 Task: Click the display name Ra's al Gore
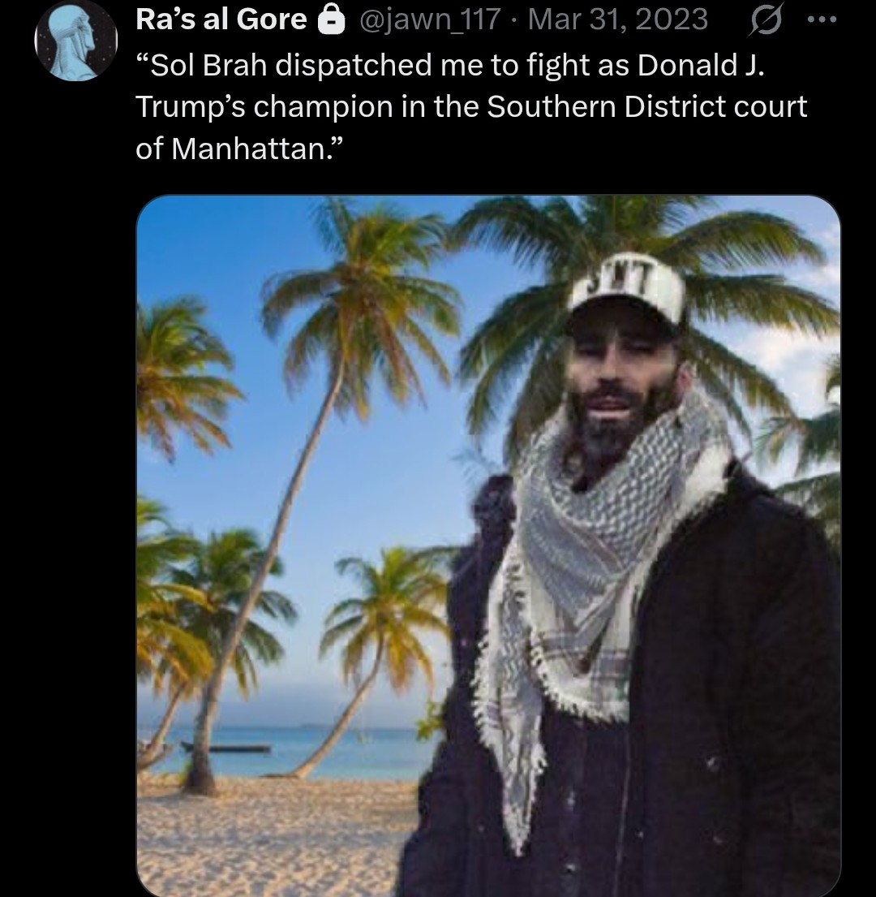tap(221, 19)
